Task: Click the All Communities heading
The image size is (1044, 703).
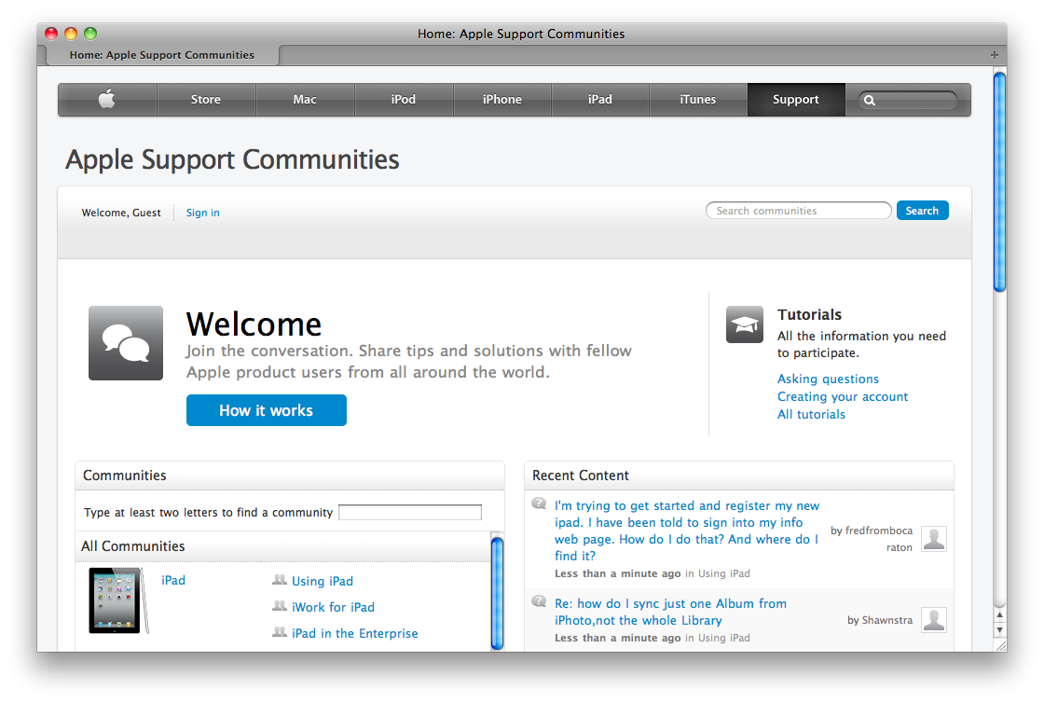Action: pos(133,545)
